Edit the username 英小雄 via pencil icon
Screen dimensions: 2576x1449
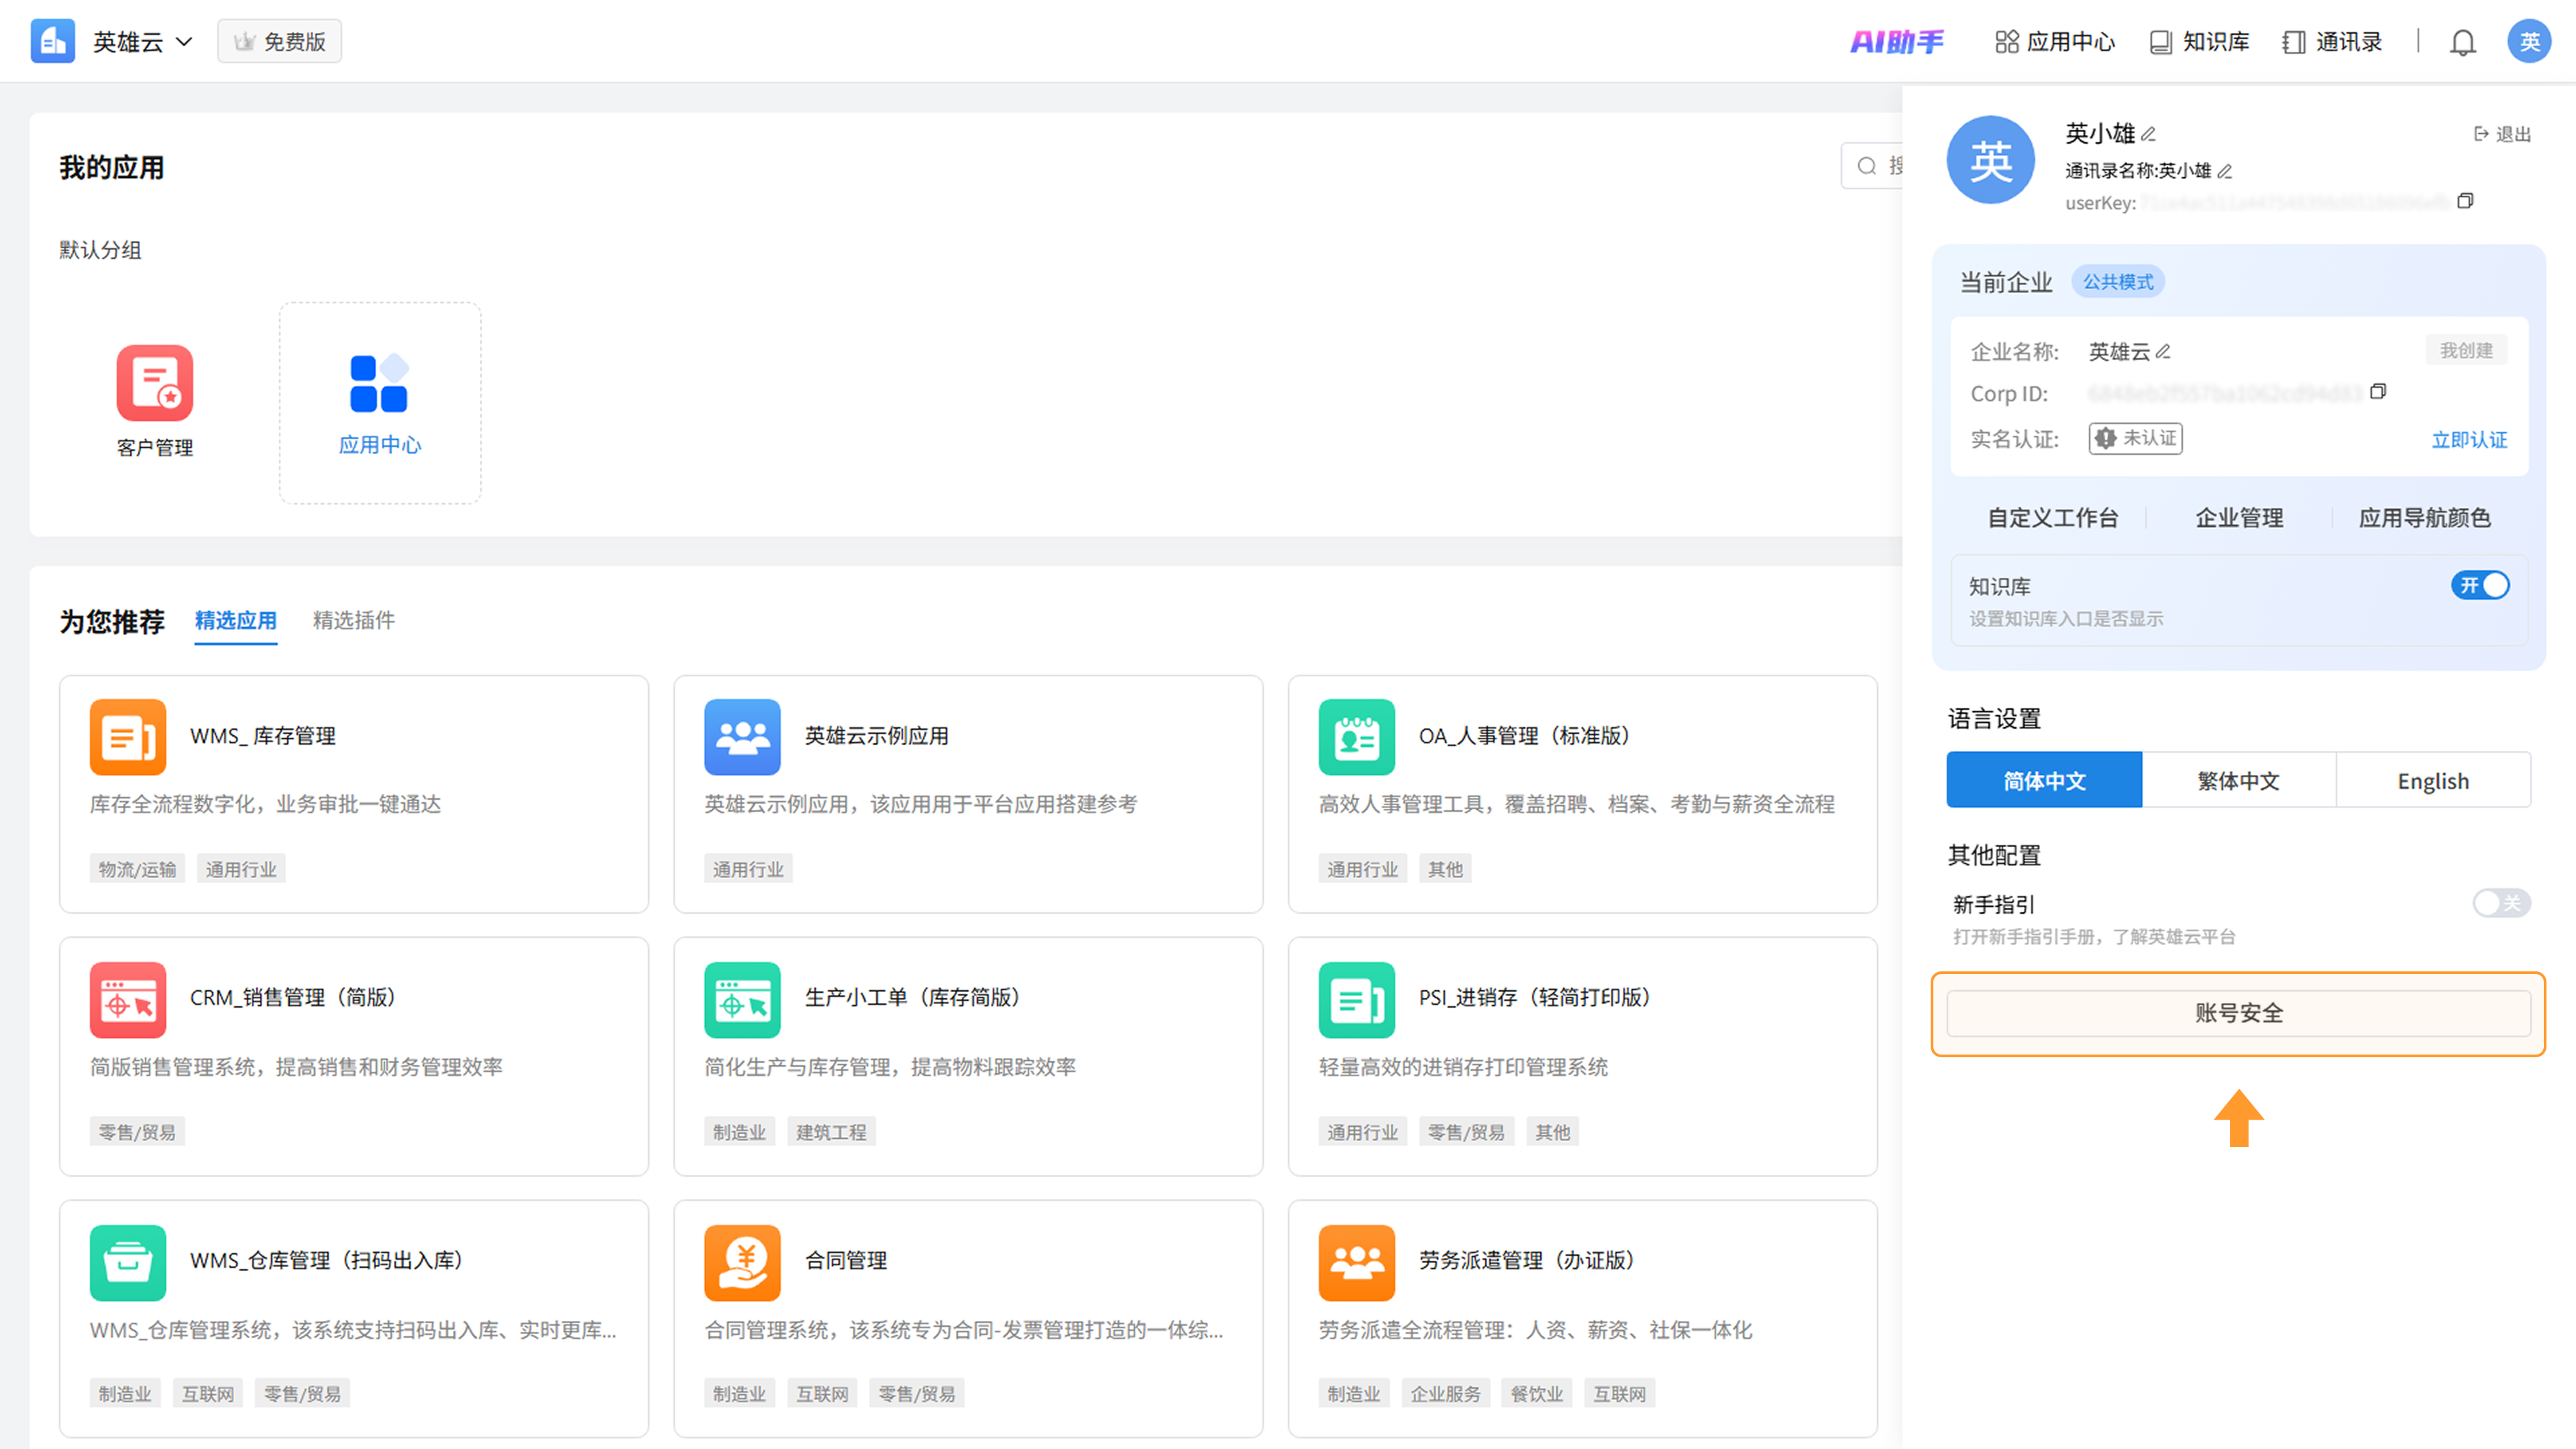2148,134
